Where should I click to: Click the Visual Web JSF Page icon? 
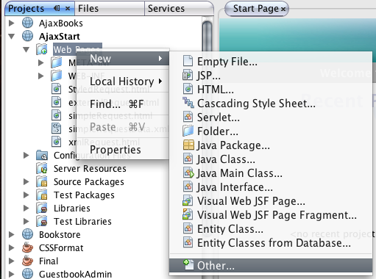188,200
